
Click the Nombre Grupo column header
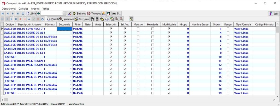(200, 24)
